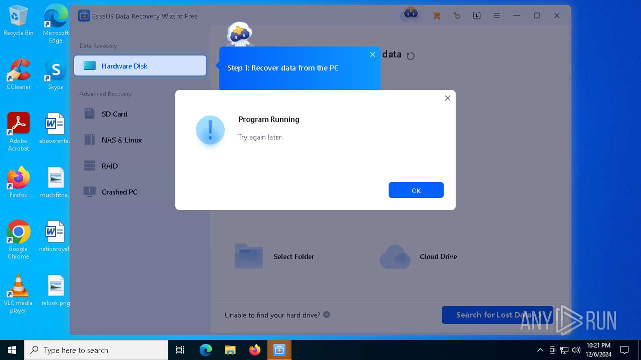The height and width of the screenshot is (360, 641).
Task: Click the taskbar search box
Action: click(x=96, y=350)
